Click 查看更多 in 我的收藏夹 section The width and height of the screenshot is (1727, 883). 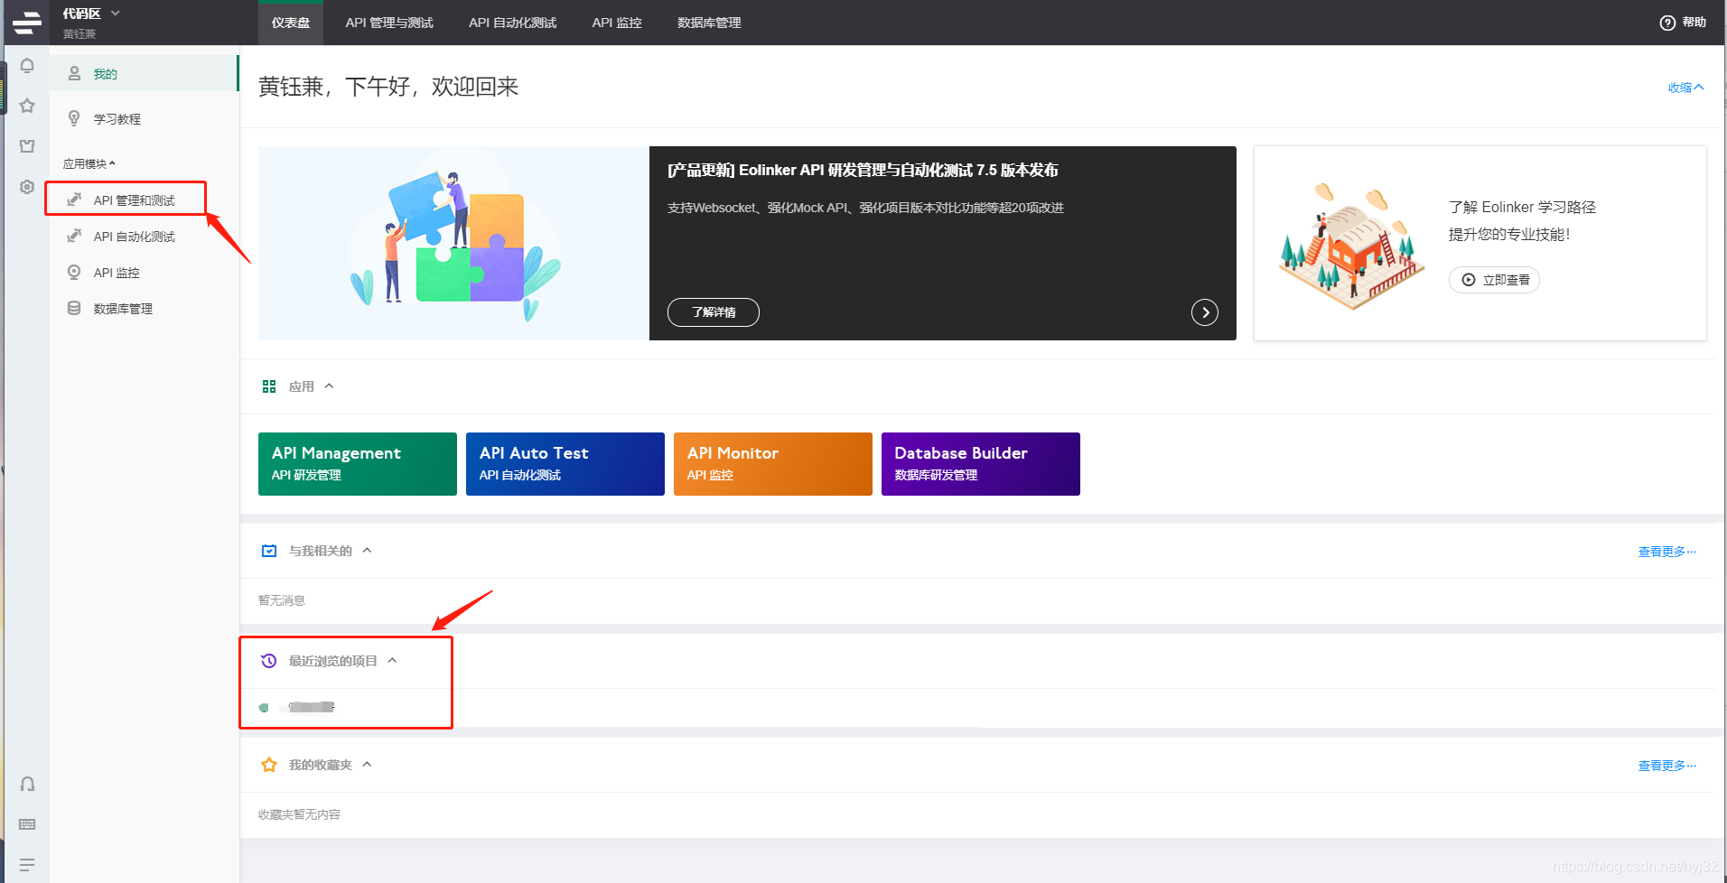click(x=1667, y=766)
